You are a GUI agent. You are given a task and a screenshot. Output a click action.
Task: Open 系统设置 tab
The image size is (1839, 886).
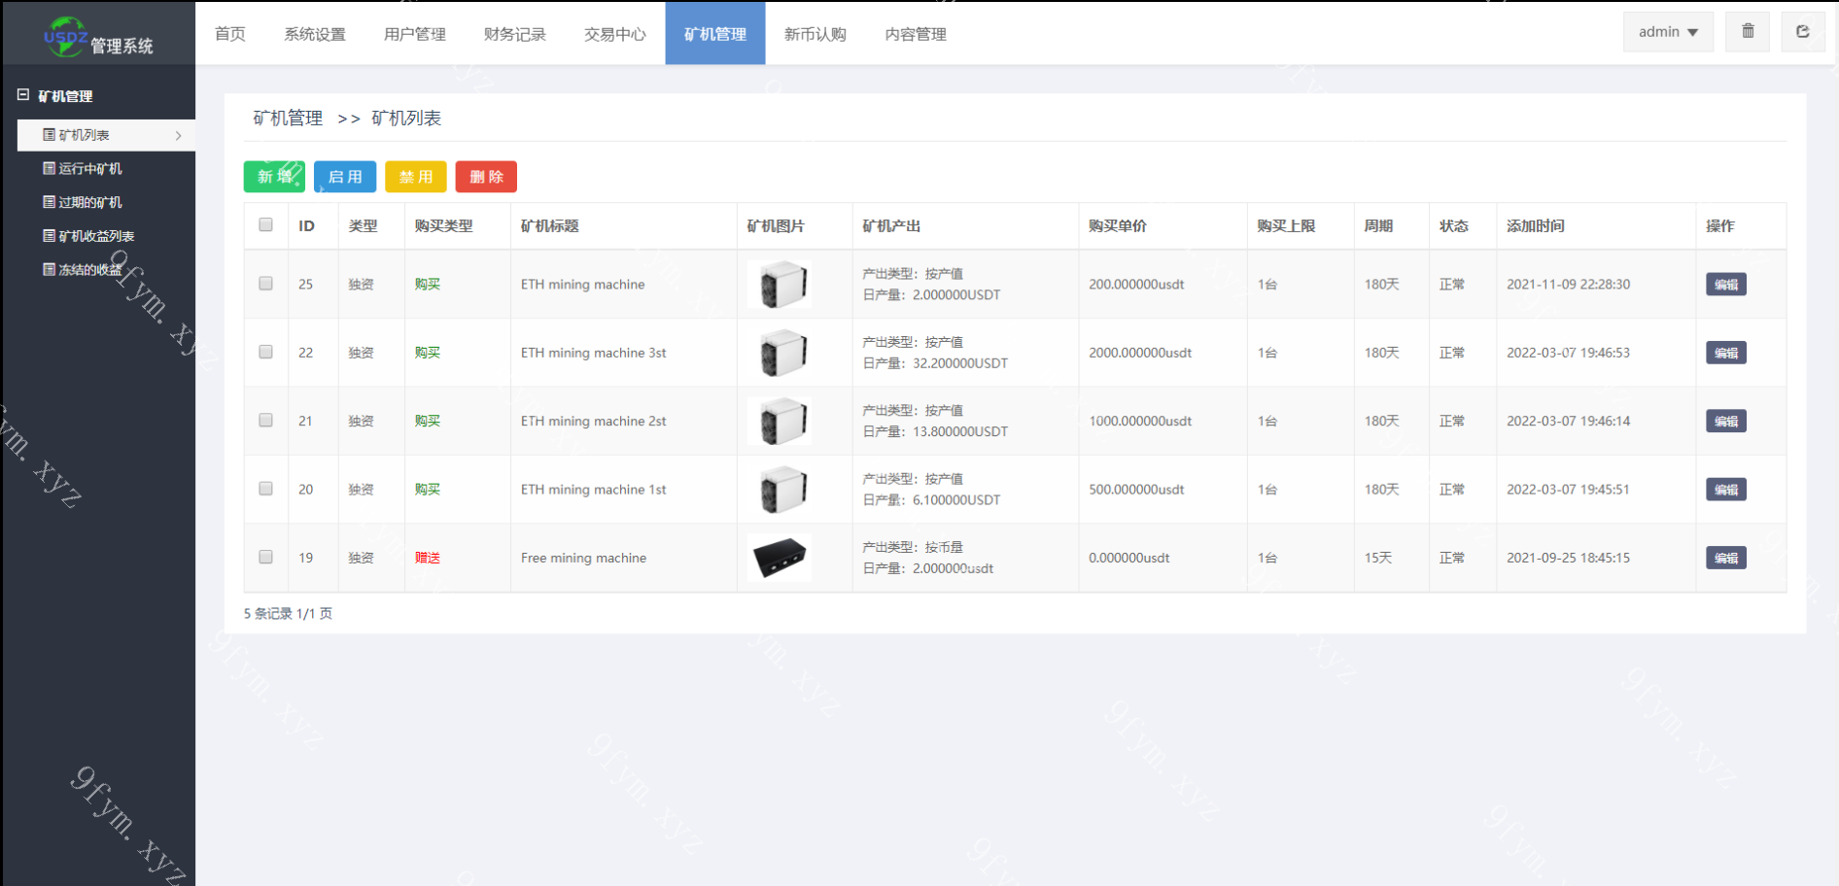point(315,34)
